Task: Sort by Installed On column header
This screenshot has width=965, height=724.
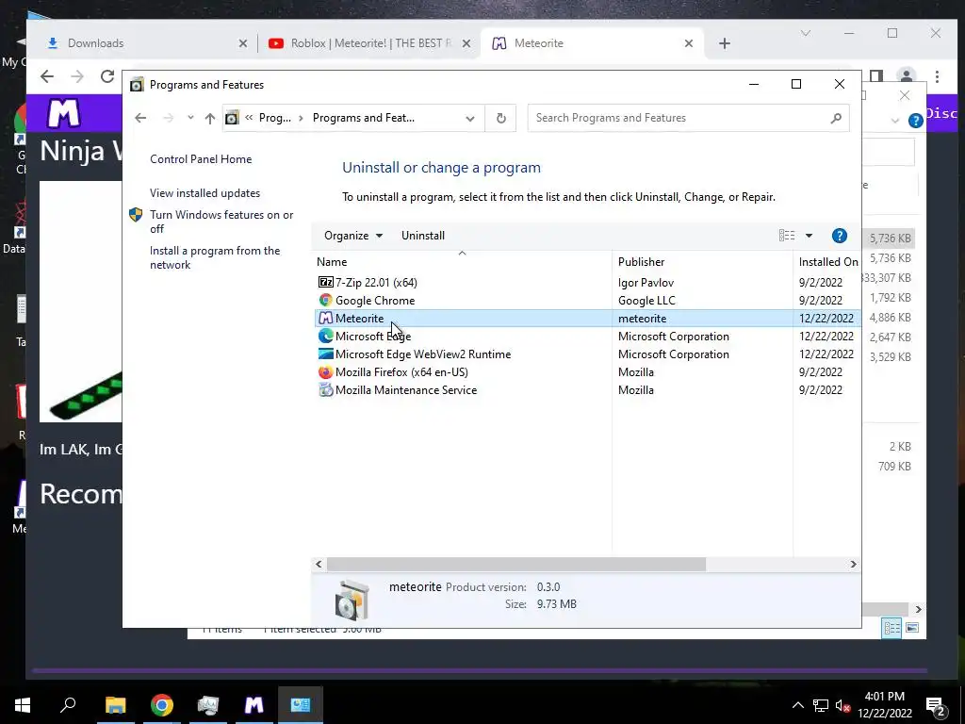Action: 827,262
